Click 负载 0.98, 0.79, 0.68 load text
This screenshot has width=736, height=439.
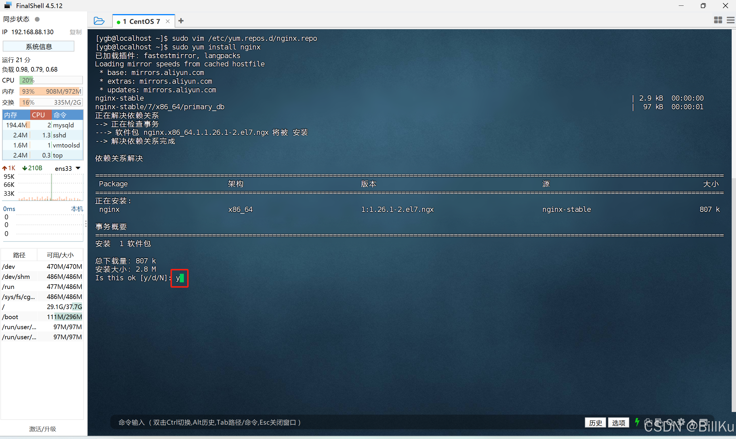point(30,69)
